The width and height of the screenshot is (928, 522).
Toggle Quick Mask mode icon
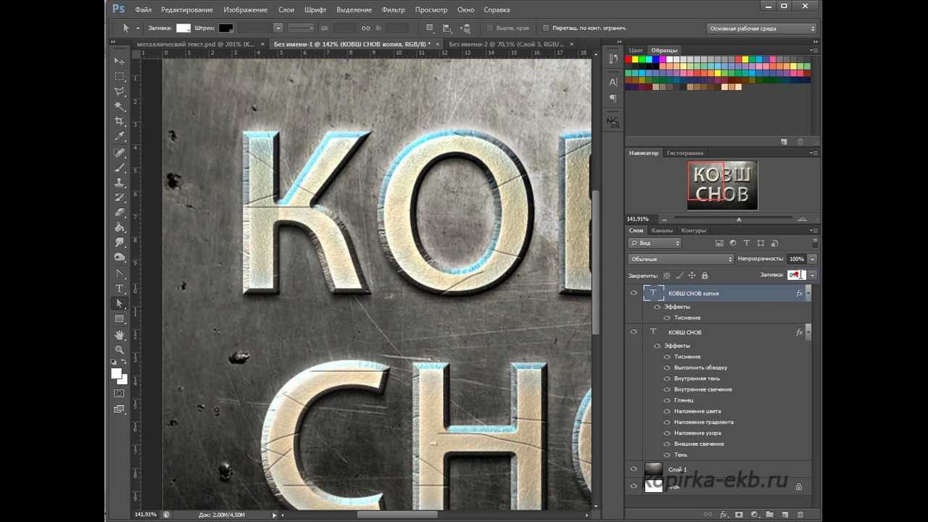(120, 394)
